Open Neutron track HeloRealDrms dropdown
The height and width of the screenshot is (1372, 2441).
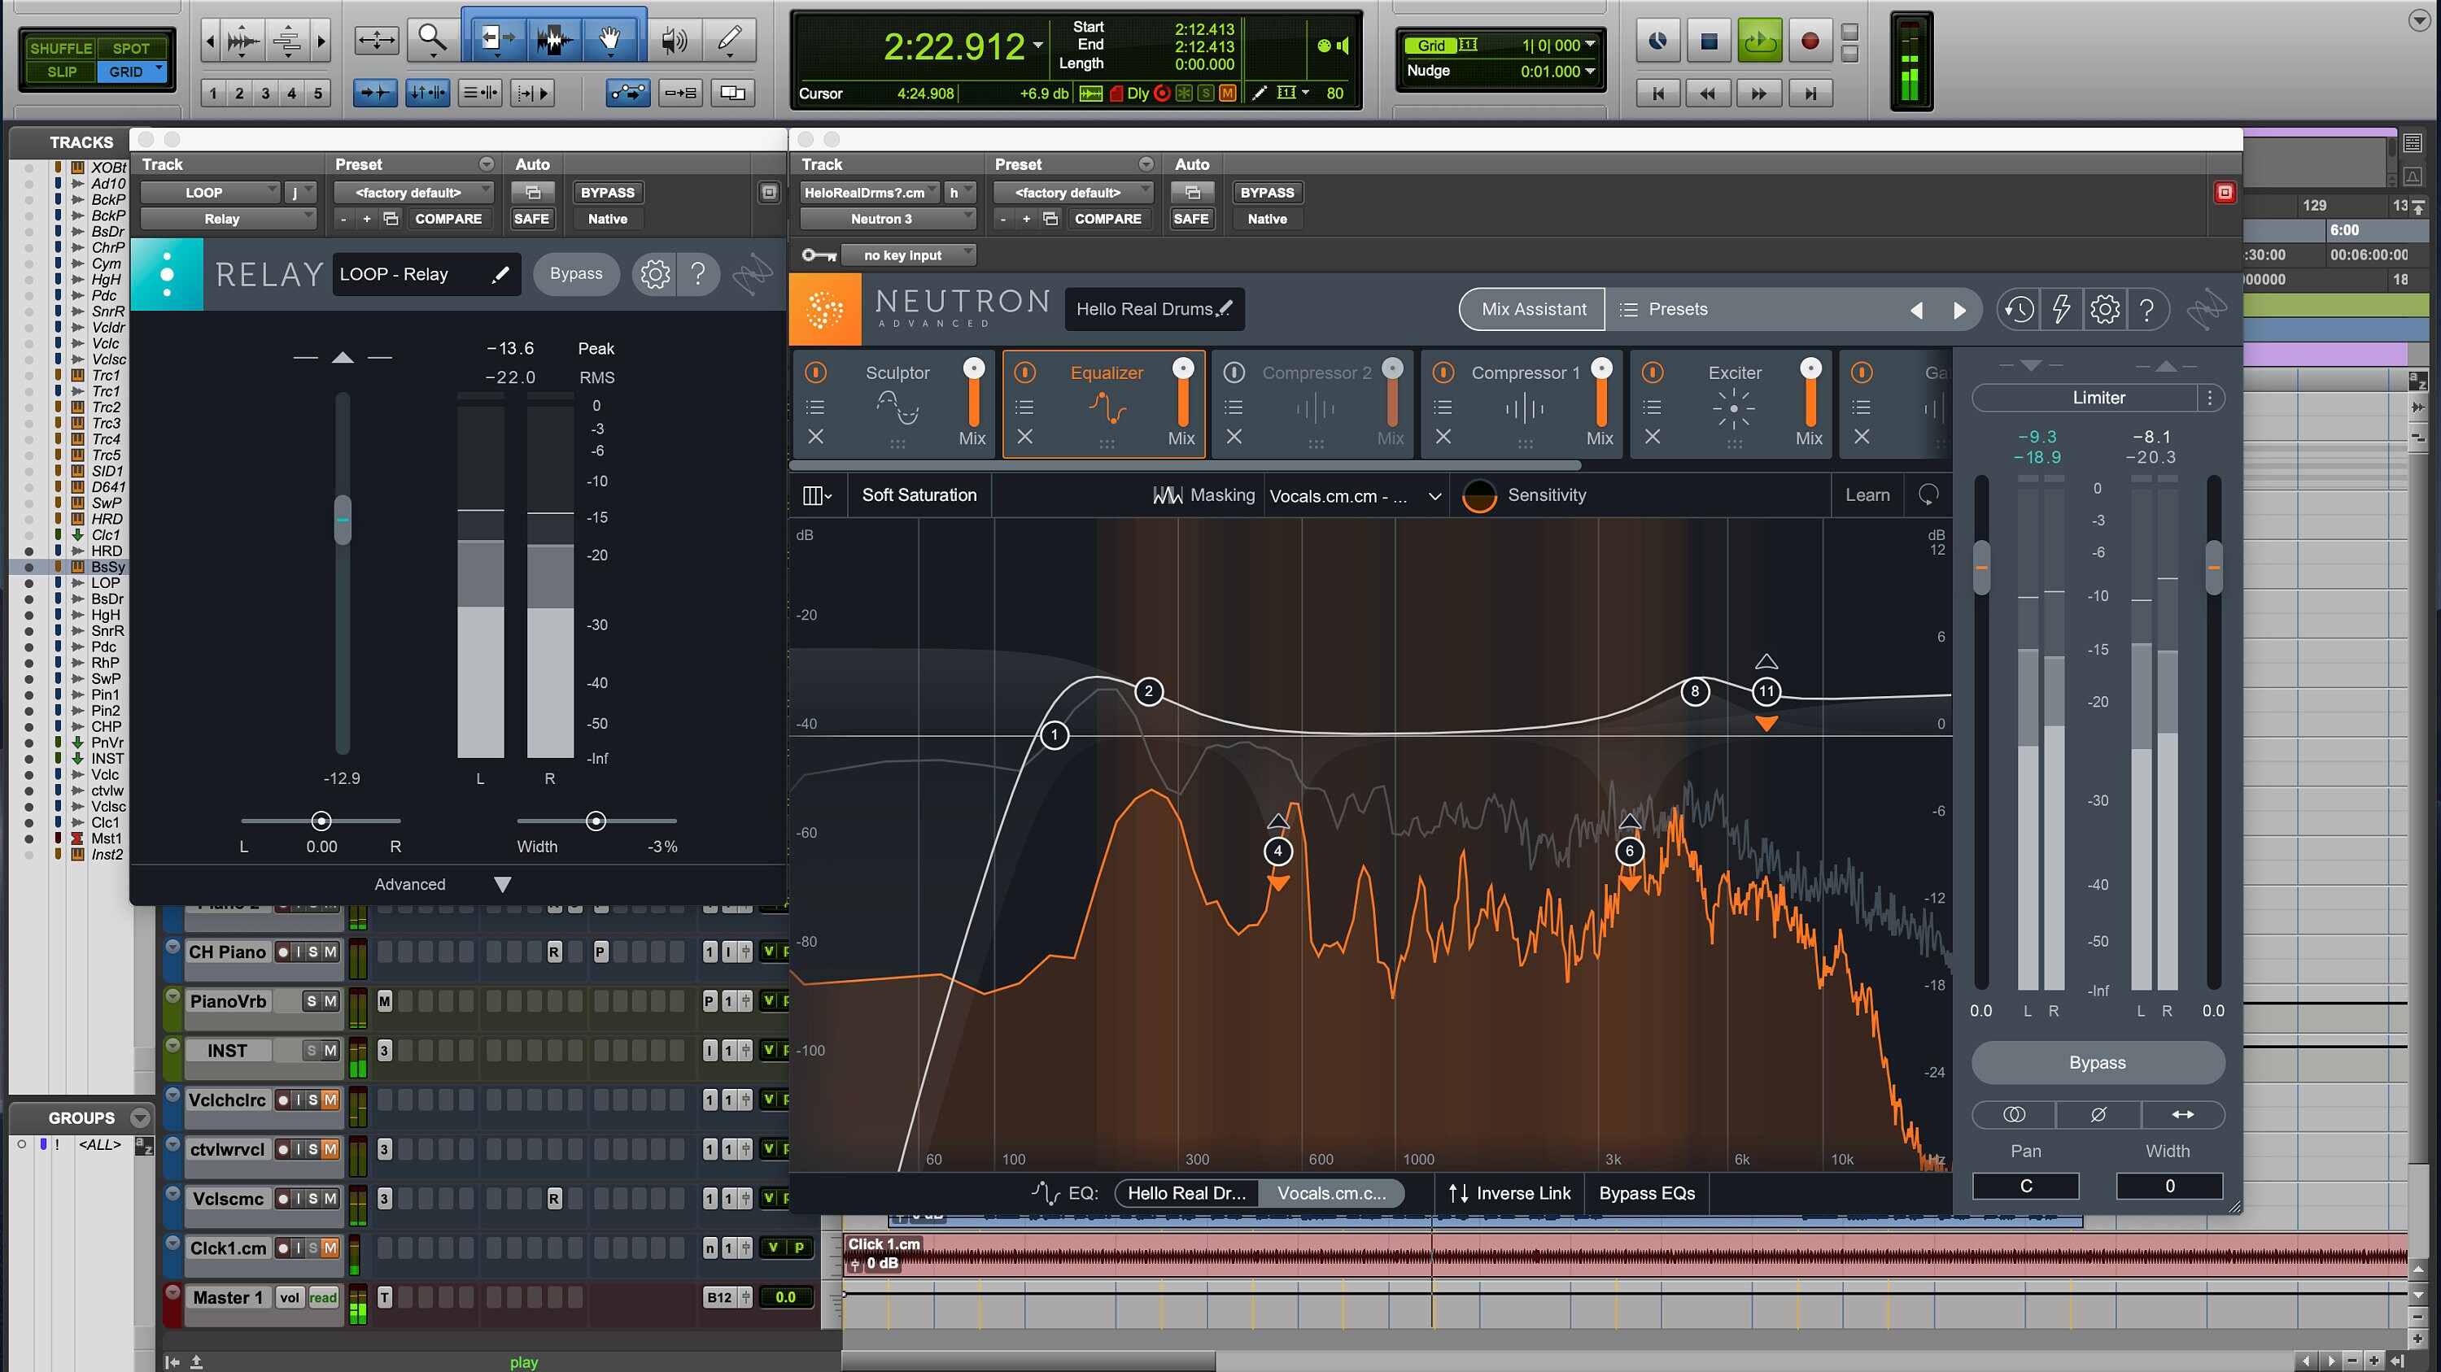[x=871, y=192]
